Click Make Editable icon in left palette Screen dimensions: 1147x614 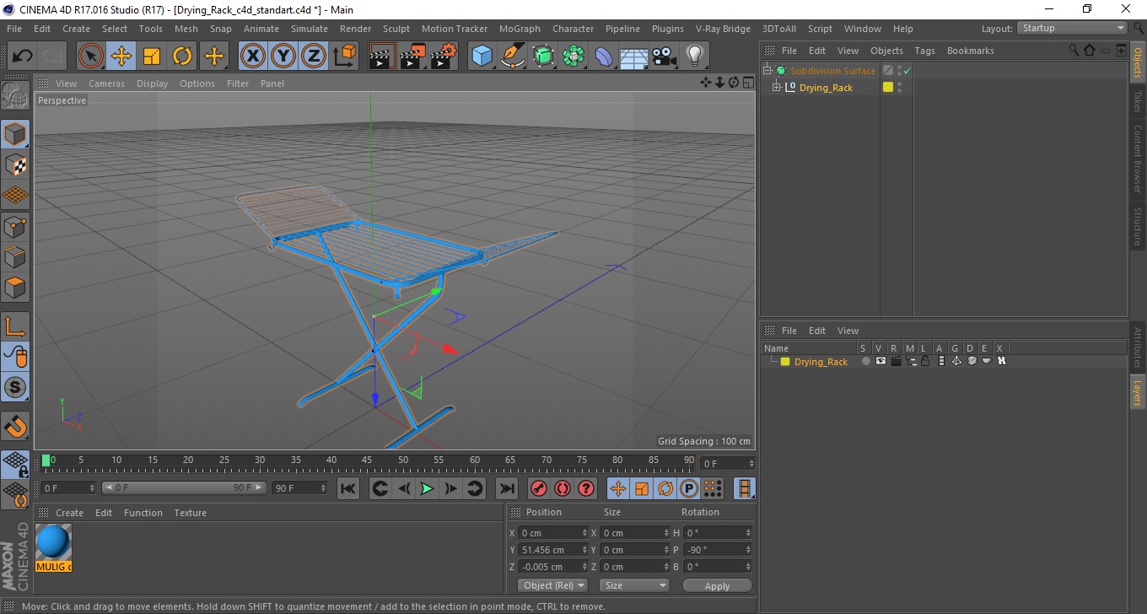15,96
